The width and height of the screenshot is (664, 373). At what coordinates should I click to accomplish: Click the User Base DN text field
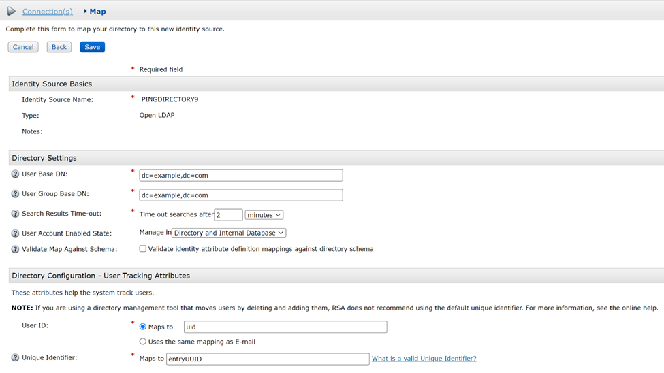click(240, 176)
